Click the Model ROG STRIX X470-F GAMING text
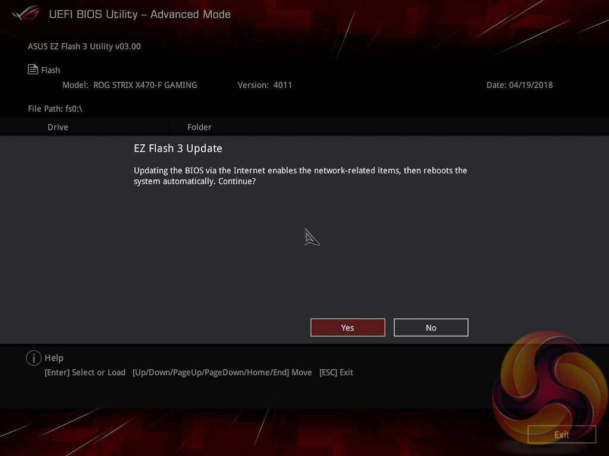 tap(130, 85)
